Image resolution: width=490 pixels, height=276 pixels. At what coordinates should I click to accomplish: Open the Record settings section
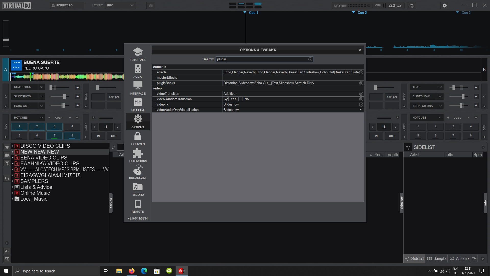pyautogui.click(x=138, y=189)
